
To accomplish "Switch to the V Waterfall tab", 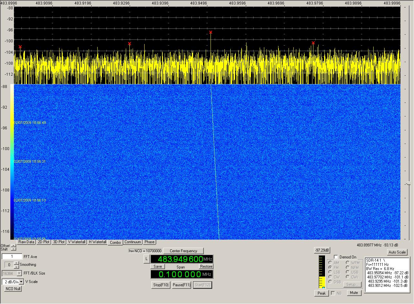I will pos(77,242).
